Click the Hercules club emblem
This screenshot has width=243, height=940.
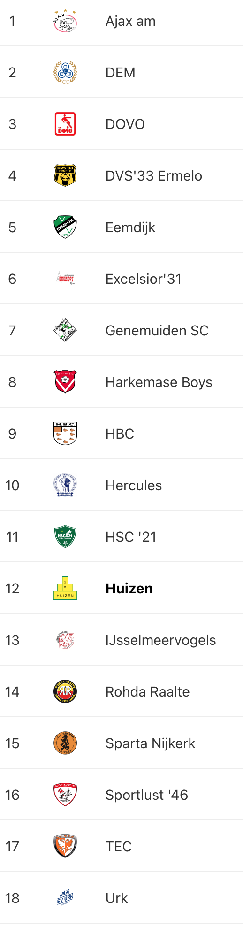(x=65, y=485)
